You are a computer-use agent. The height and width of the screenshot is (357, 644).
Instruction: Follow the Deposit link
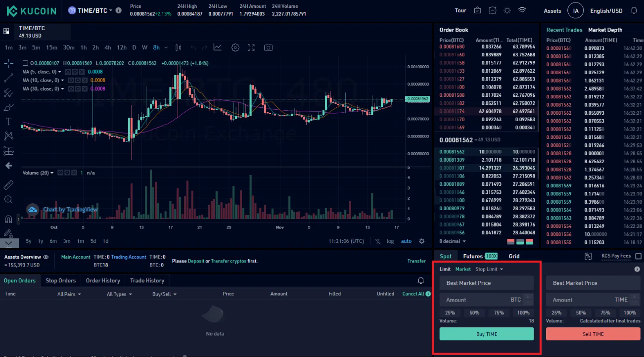(196, 261)
